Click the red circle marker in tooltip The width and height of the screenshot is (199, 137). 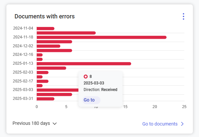pos(86,77)
